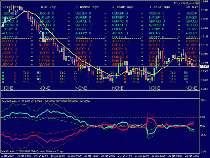Click the 2500 indicator level label
Image resolution: width=210 pixels, height=158 pixels.
click(203, 117)
